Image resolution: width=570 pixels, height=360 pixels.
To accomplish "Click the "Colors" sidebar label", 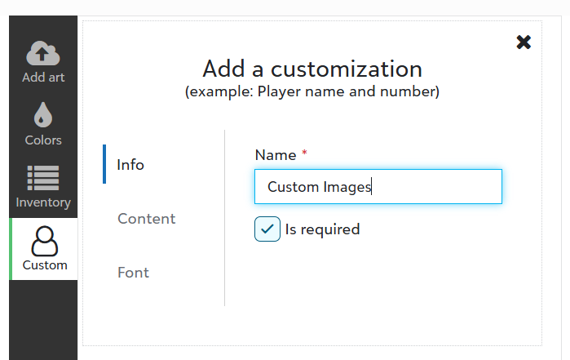I will pos(43,140).
